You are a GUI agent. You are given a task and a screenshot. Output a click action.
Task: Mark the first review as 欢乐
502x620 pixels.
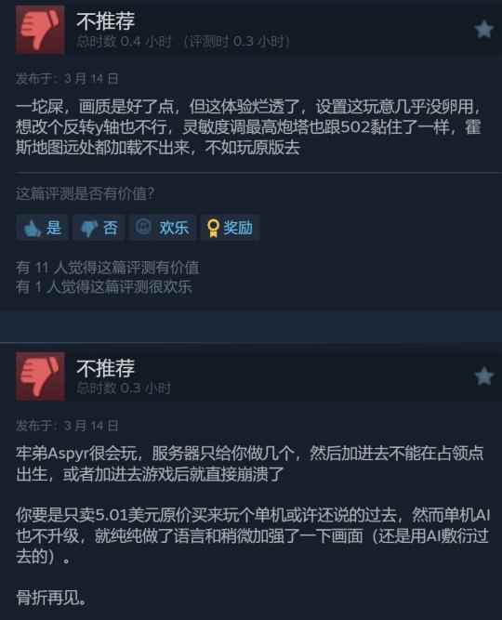pyautogui.click(x=163, y=228)
